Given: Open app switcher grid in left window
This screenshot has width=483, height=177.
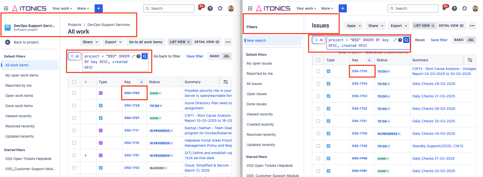Looking at the screenshot, I should tap(6, 8).
